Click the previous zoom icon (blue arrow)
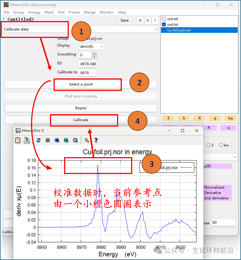The image size is (241, 260). [x=57, y=141]
